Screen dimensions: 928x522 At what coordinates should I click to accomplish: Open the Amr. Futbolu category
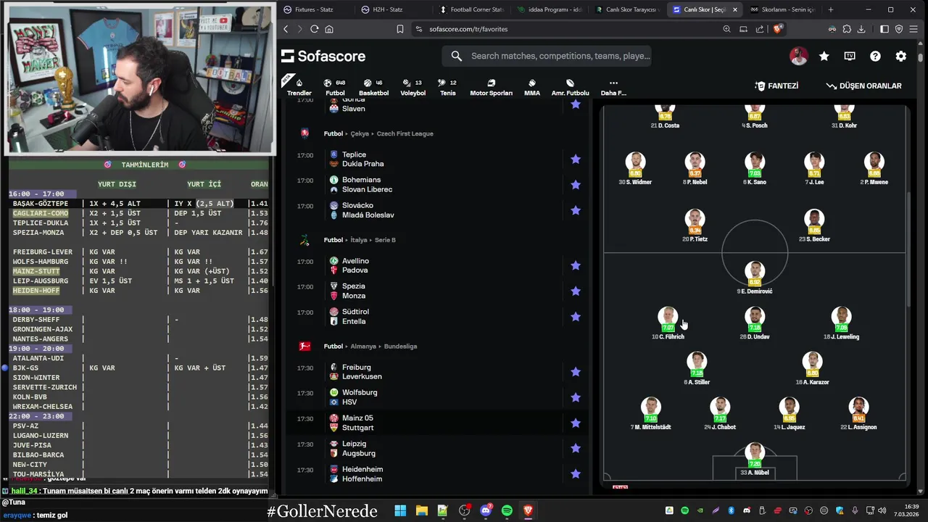(x=570, y=87)
